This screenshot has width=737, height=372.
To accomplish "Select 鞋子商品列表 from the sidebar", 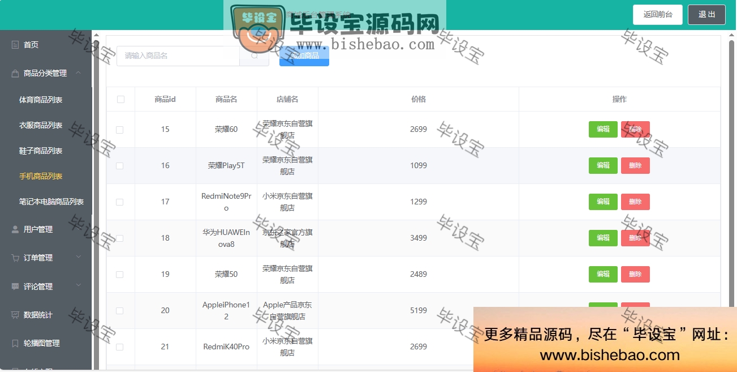I will [x=41, y=151].
